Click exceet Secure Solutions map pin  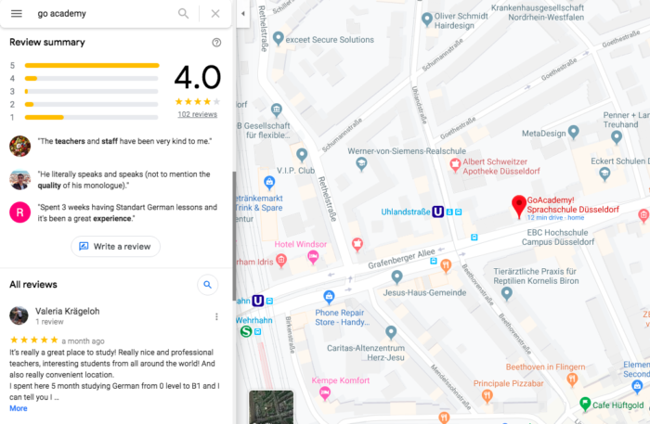(279, 39)
